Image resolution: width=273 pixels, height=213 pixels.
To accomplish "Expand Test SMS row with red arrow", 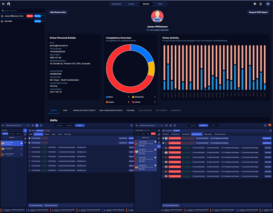I will pos(43,21).
